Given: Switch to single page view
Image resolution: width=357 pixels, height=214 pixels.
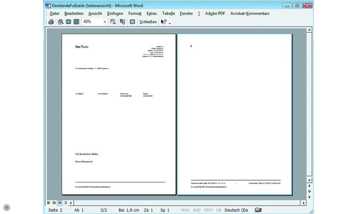Looking at the screenshot, I should [68, 22].
